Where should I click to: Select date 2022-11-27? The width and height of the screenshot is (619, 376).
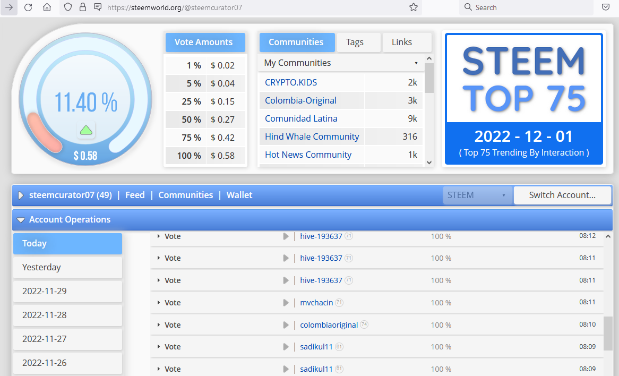pyautogui.click(x=67, y=339)
